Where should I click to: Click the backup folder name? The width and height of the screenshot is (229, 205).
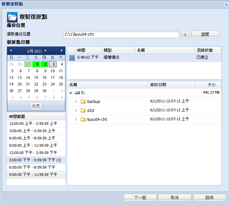click(x=94, y=102)
